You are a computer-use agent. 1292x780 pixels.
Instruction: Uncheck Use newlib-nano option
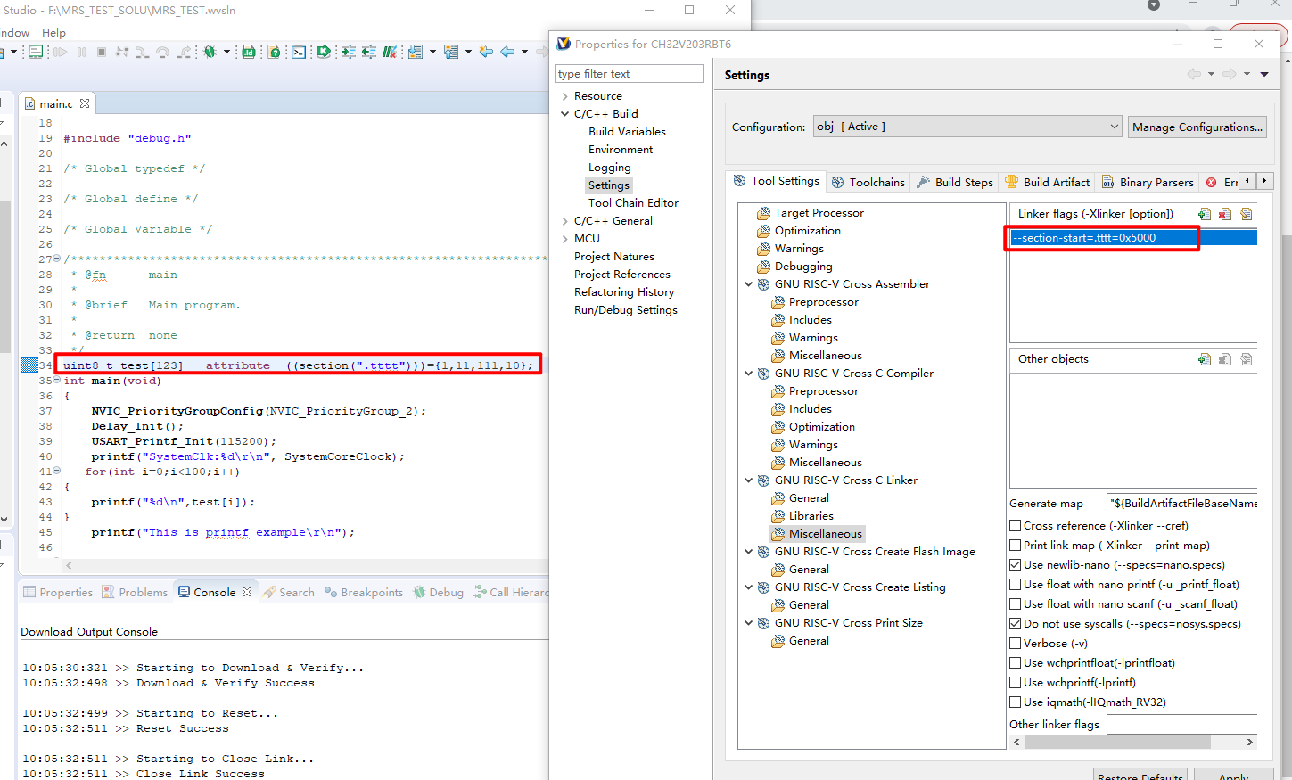click(1016, 565)
